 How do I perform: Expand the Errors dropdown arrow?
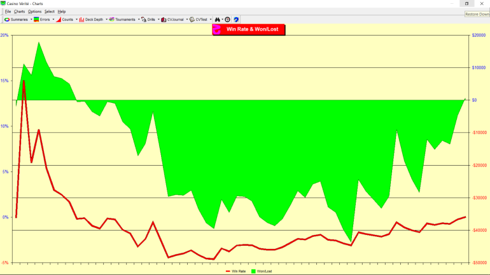52,20
